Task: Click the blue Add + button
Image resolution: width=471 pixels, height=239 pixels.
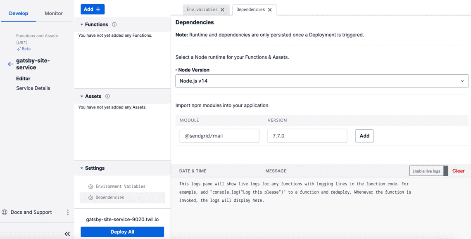Action: (x=92, y=9)
